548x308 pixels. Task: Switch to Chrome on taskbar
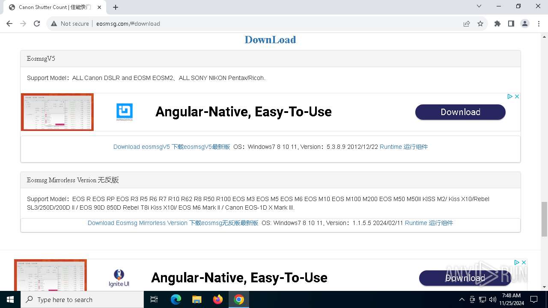[x=239, y=299]
